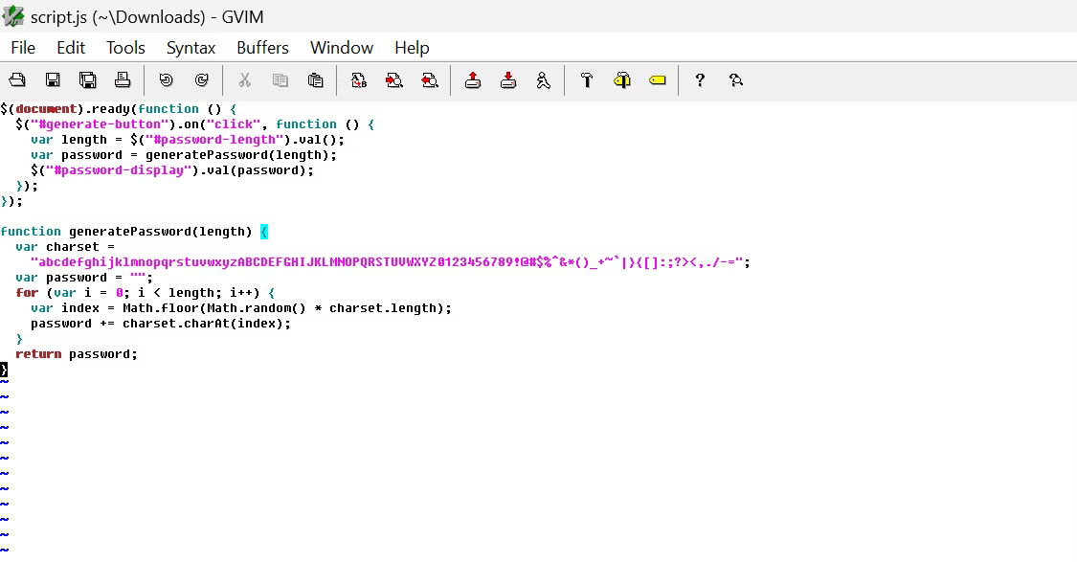This screenshot has height=562, width=1077.
Task: Load a saved Vim session
Action: (x=472, y=79)
